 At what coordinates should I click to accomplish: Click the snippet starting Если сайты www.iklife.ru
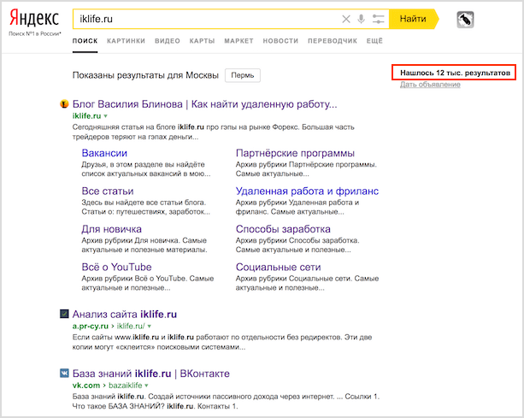tap(222, 342)
